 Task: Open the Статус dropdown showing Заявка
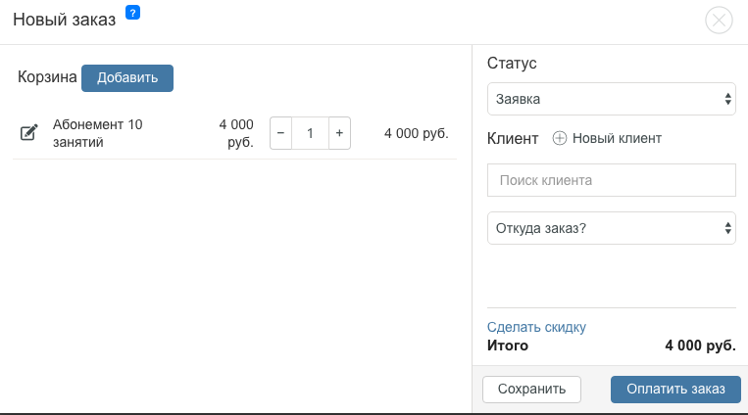(x=612, y=99)
